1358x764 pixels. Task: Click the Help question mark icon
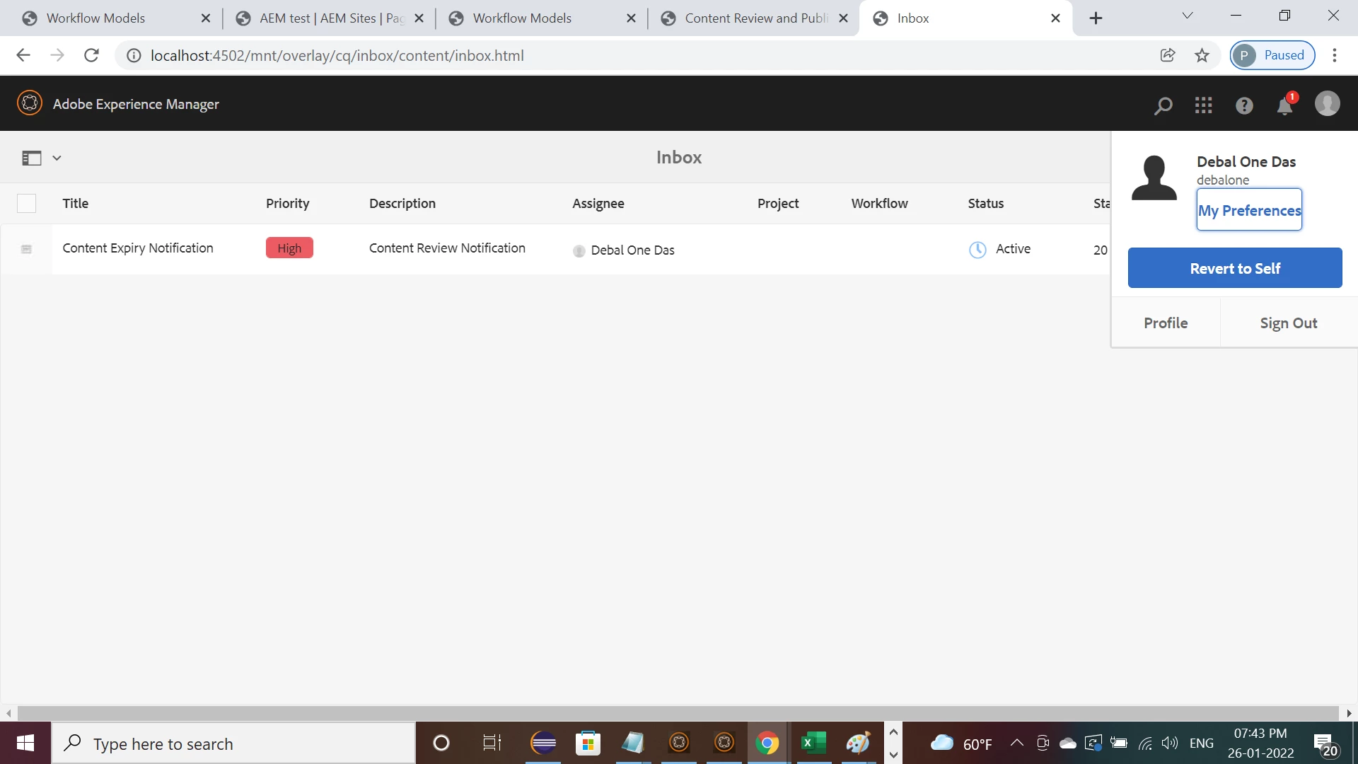(x=1244, y=105)
